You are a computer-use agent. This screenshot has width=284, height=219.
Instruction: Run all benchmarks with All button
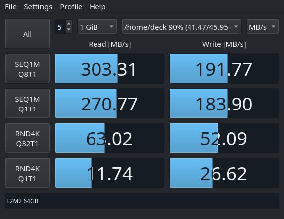27,34
